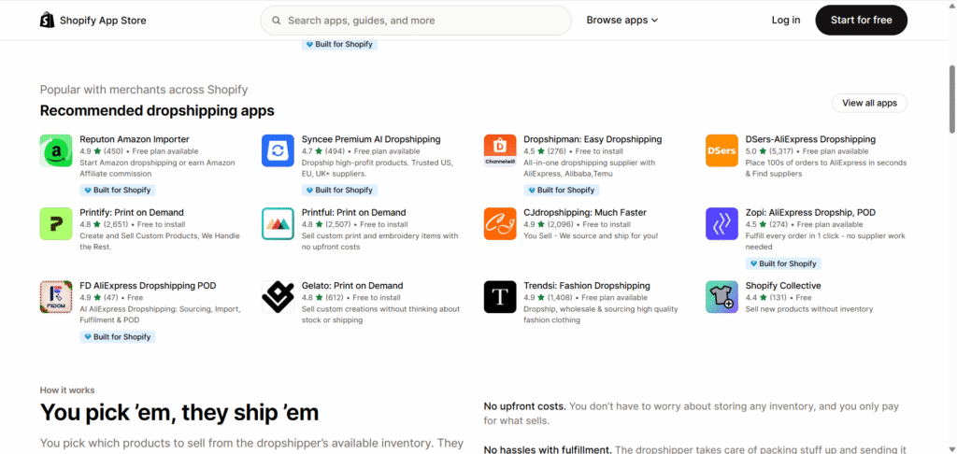
Task: Open the Zopi purple app icon
Action: 722,224
